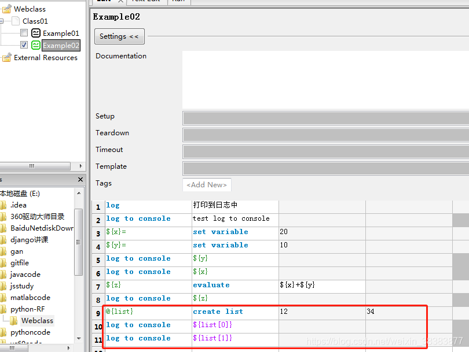Click file browser horizontal scroll right arrow
Screen dimensions: 469x352
(x=68, y=348)
